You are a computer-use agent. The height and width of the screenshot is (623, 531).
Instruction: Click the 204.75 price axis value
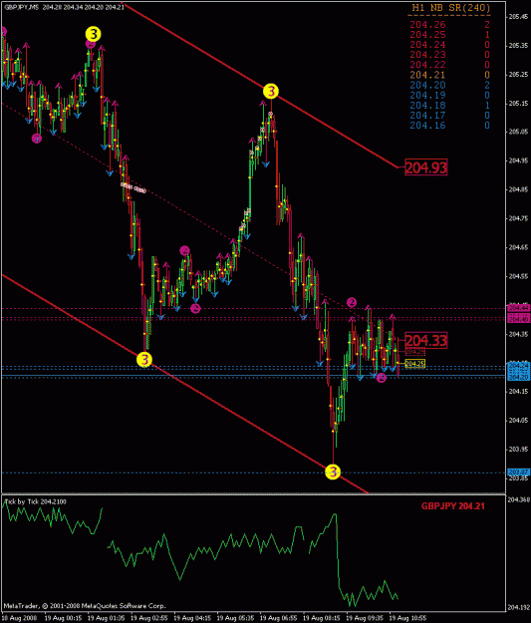pyautogui.click(x=519, y=218)
